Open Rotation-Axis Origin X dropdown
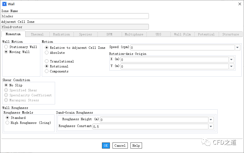244x153 pixels. click(232, 60)
